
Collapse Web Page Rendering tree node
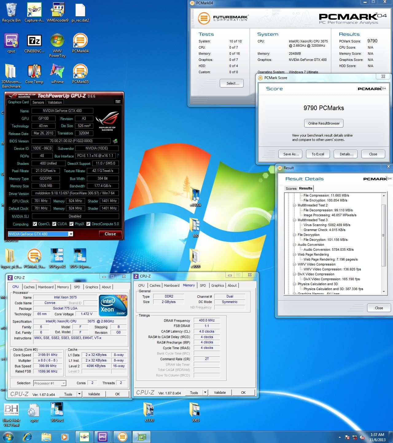[x=294, y=254]
